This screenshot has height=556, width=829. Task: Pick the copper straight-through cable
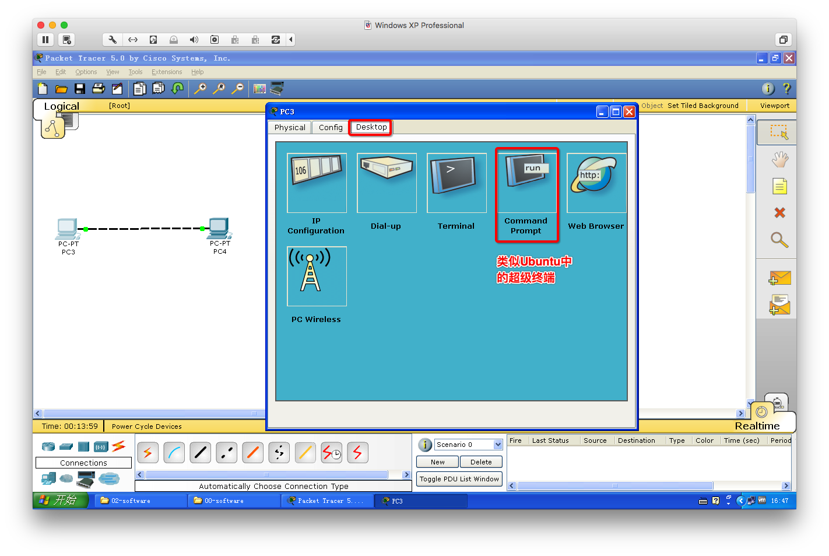(x=200, y=453)
